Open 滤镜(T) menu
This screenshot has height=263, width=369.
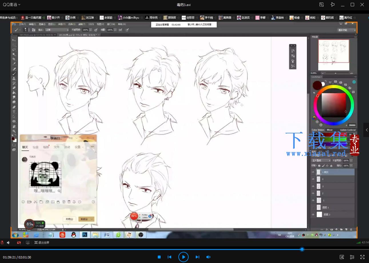[82, 24]
